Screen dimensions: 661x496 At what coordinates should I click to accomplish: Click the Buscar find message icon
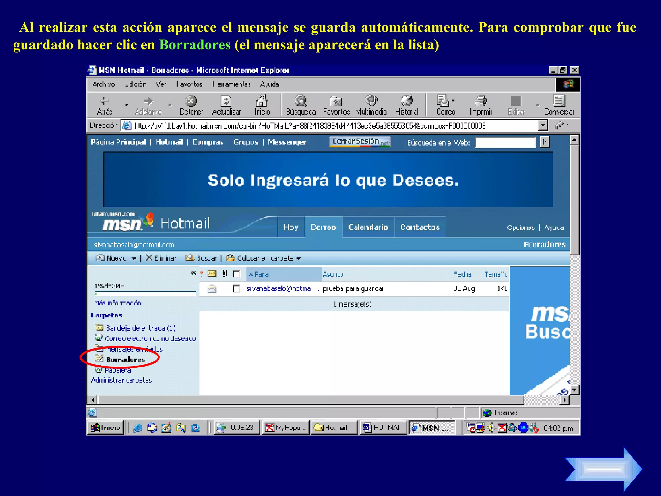tap(190, 258)
